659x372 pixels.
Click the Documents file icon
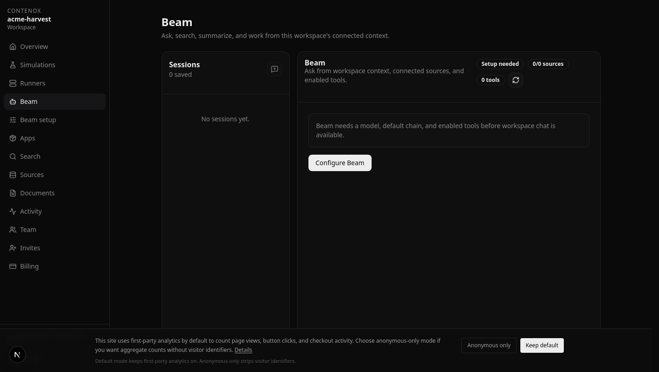[13, 193]
